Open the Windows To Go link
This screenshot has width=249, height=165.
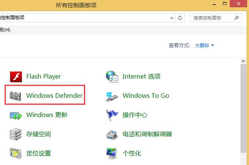[146, 96]
